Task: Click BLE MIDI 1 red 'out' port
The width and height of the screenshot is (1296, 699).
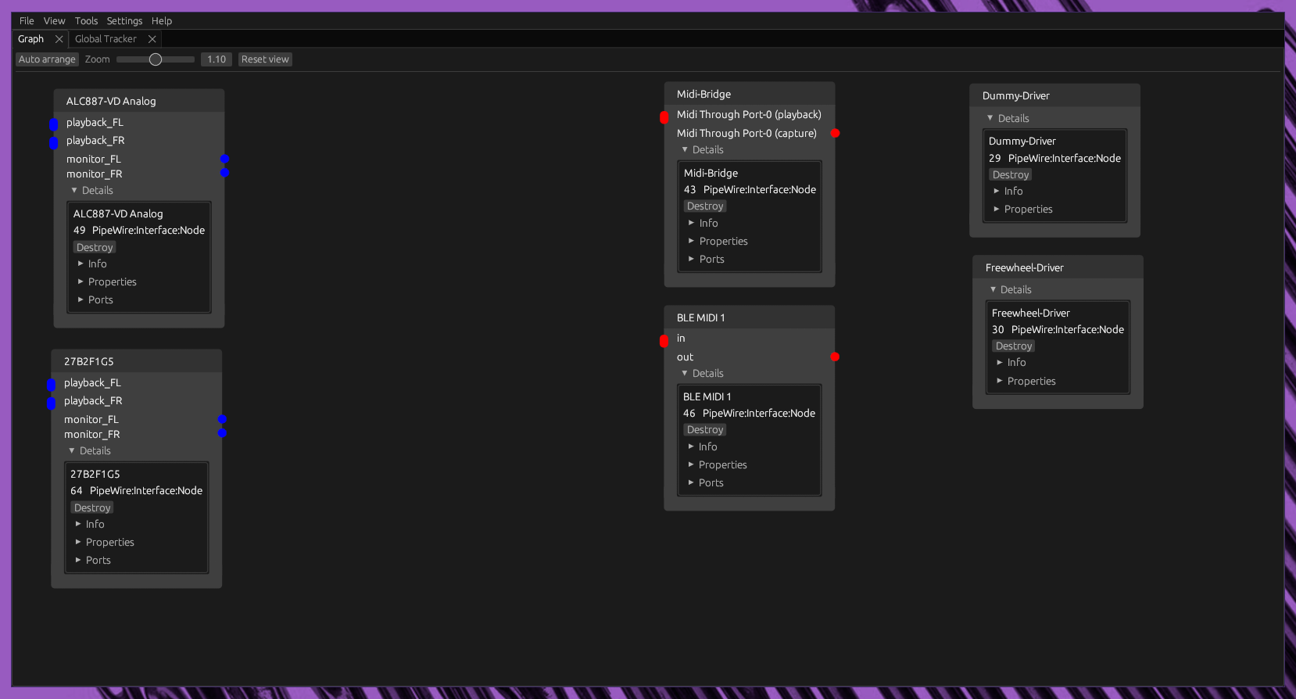Action: point(835,357)
